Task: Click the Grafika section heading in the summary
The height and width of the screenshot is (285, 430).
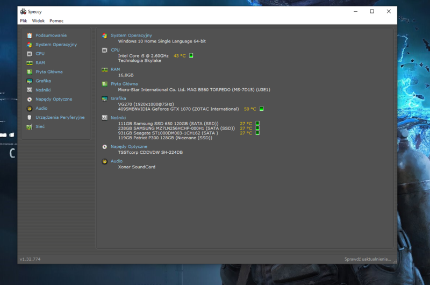Action: click(118, 98)
